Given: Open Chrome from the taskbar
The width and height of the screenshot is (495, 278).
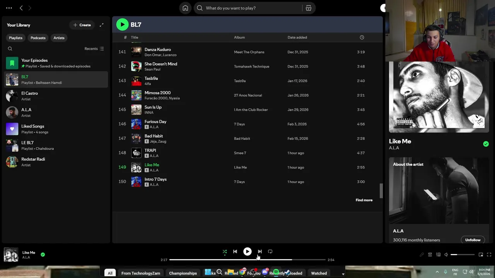Looking at the screenshot, I should tap(242, 273).
